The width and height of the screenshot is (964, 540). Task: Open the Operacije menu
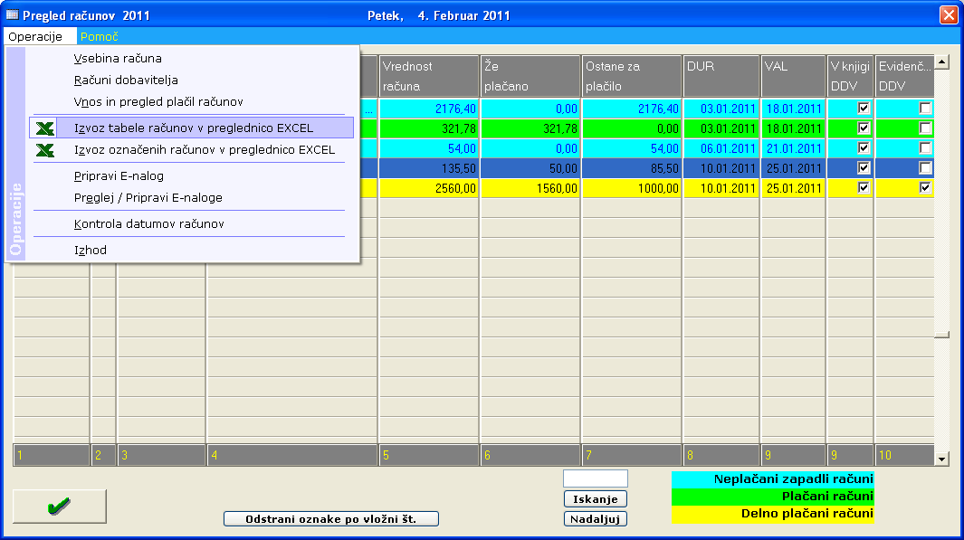click(35, 37)
